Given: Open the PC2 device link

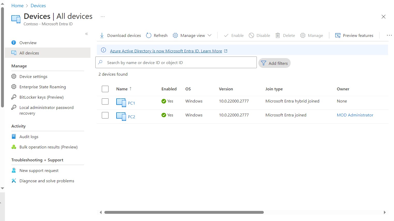Looking at the screenshot, I should pos(131,117).
